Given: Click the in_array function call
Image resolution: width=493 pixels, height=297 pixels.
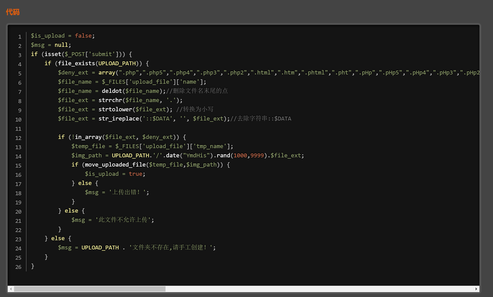Looking at the screenshot, I should click(88, 137).
